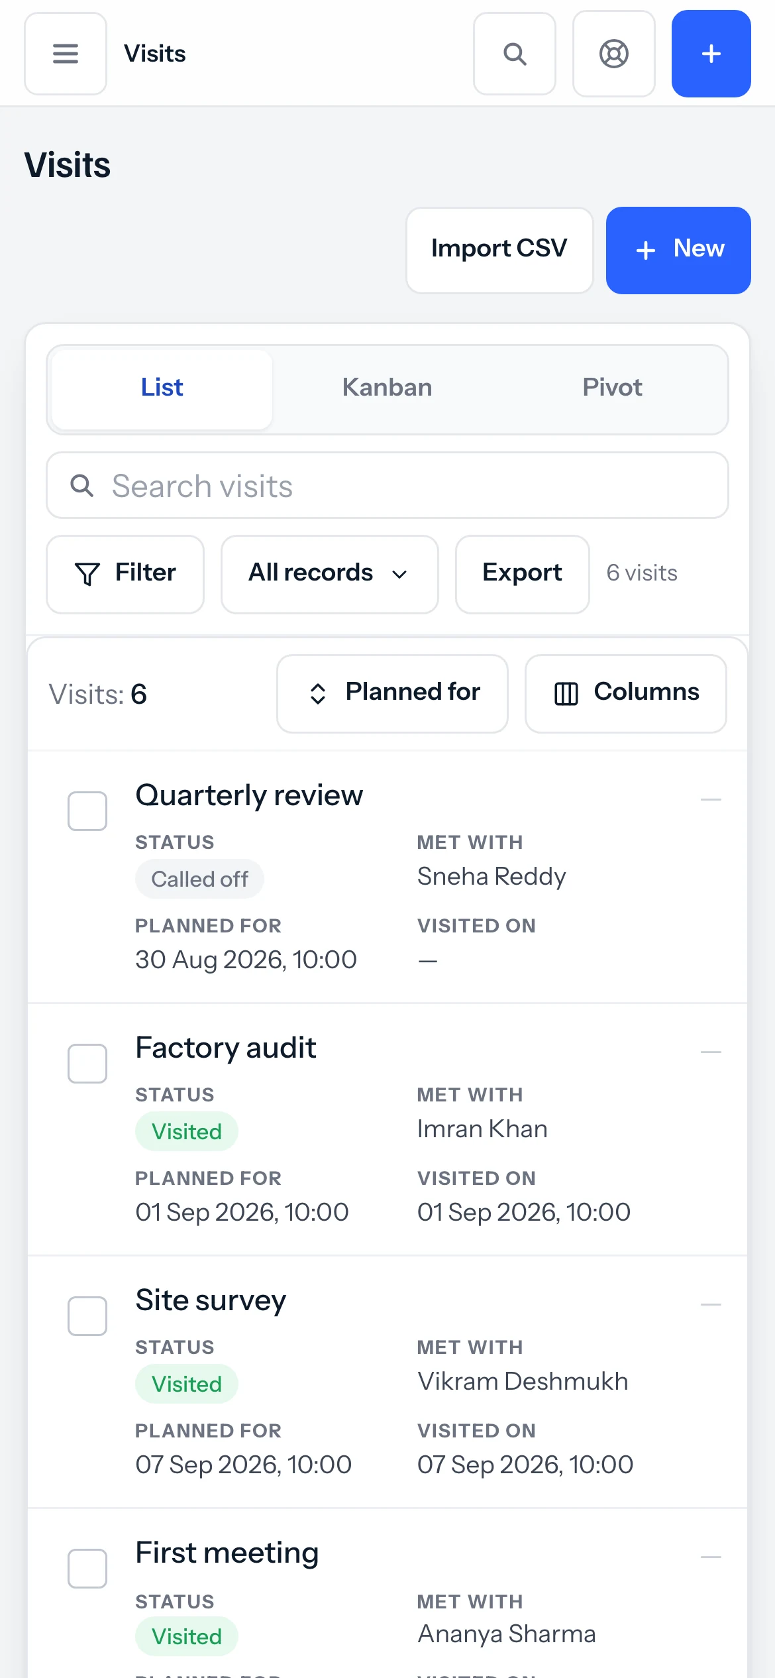Click Vikram Deshmukh contact name

coord(523,1382)
